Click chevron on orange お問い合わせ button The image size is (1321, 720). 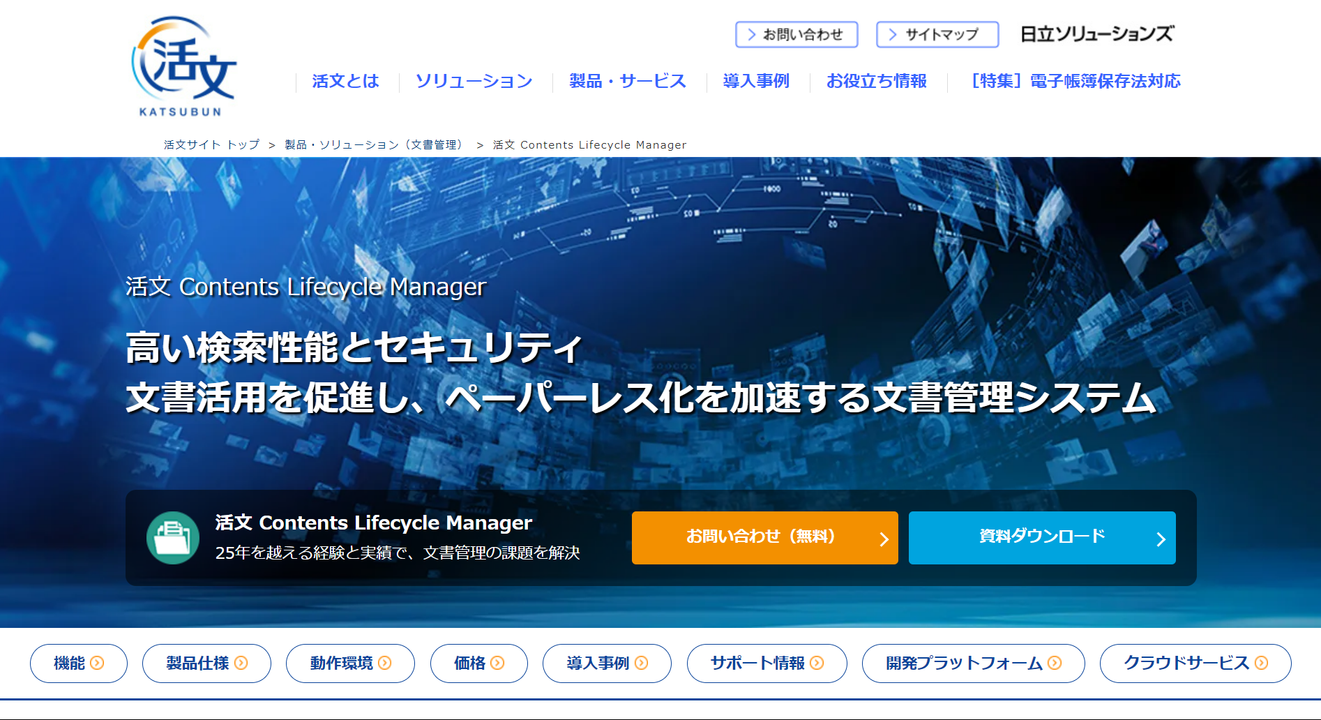tap(884, 539)
